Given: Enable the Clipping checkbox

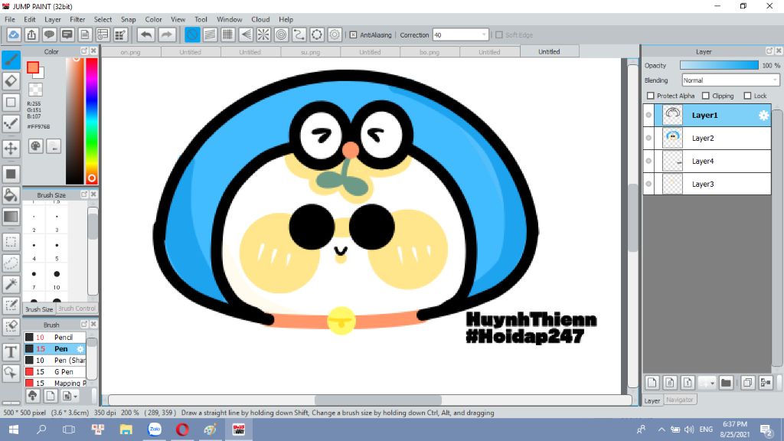Looking at the screenshot, I should click(705, 96).
